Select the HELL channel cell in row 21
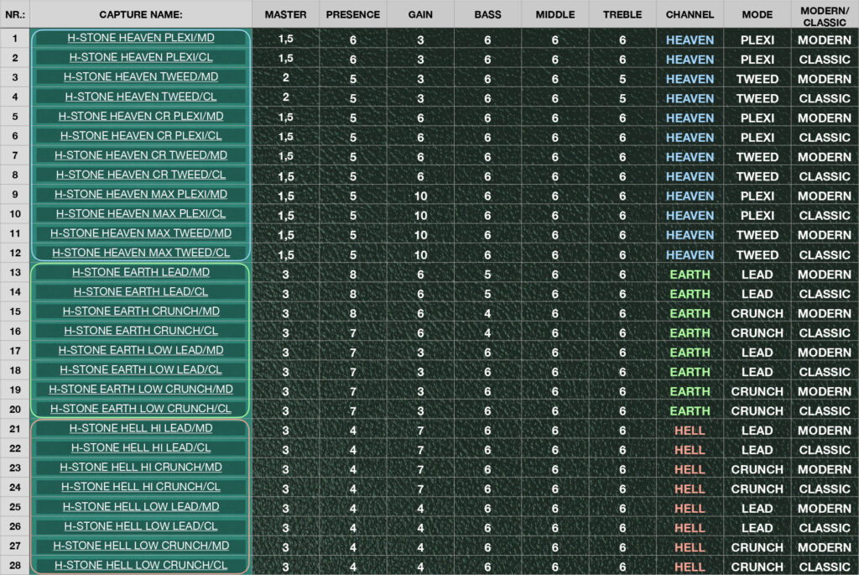The width and height of the screenshot is (859, 575). pos(690,431)
